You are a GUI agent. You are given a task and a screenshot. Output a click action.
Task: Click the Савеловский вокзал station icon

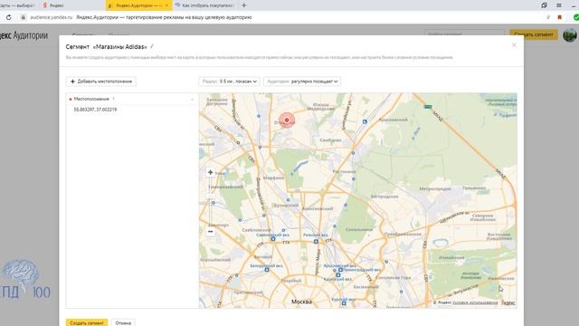click(273, 239)
